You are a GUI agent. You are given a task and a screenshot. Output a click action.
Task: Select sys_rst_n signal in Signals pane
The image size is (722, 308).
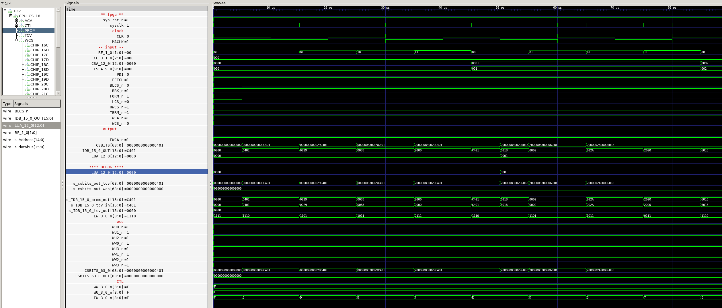click(x=136, y=20)
